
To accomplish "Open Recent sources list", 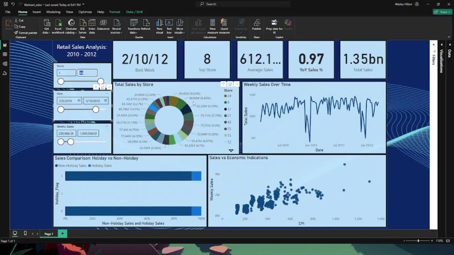I will 116,26.
